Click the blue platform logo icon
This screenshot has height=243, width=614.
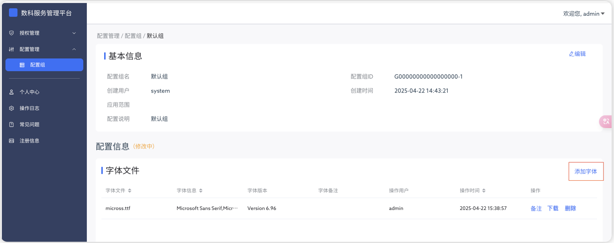[13, 13]
